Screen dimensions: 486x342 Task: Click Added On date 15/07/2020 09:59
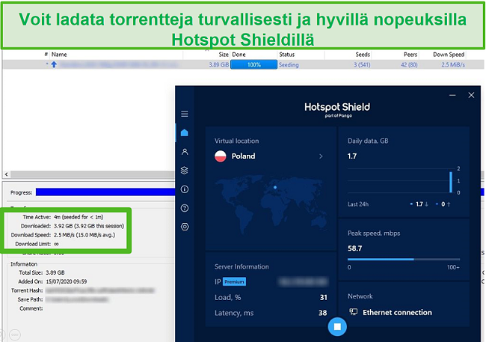(67, 281)
